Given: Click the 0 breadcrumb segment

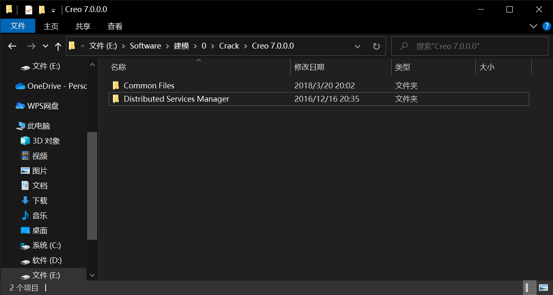Looking at the screenshot, I should point(204,46).
